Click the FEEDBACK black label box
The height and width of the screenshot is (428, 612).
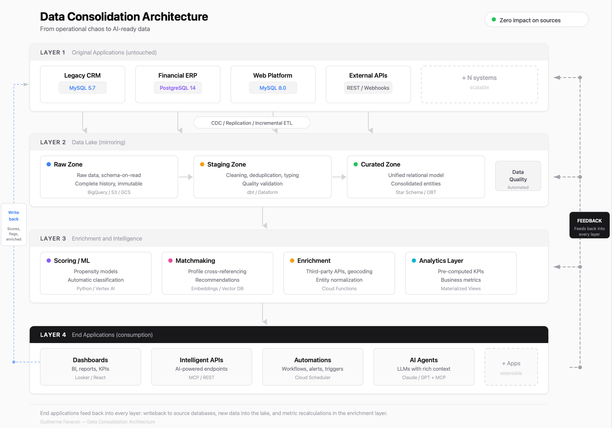point(589,225)
